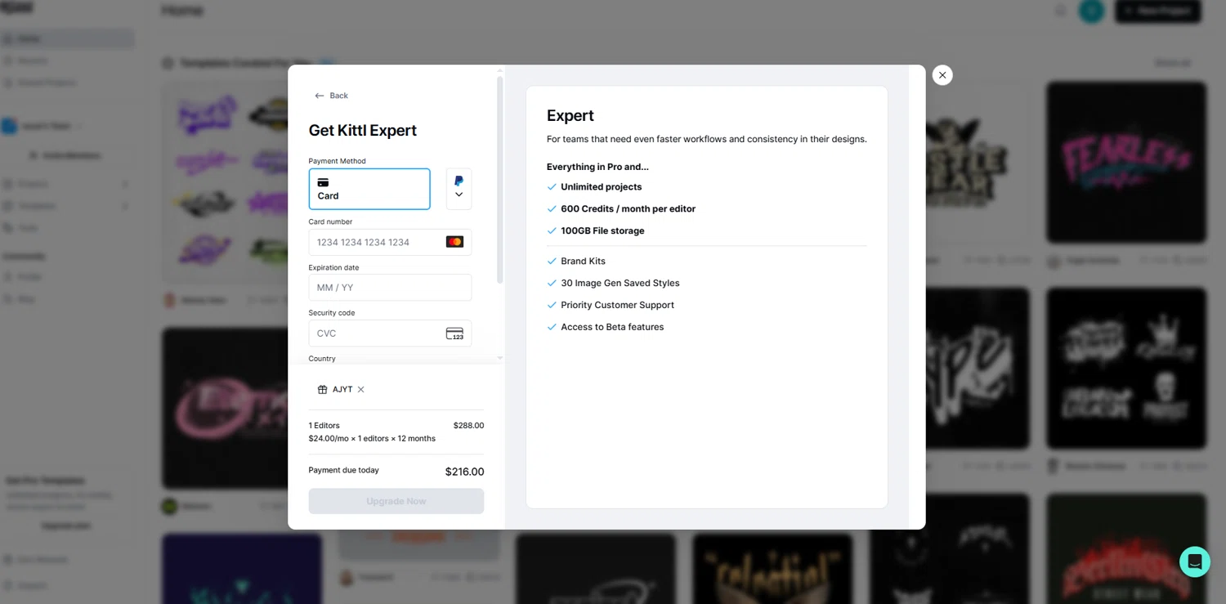This screenshot has width=1226, height=604.
Task: Click the $216.00 payment due amount
Action: click(464, 472)
